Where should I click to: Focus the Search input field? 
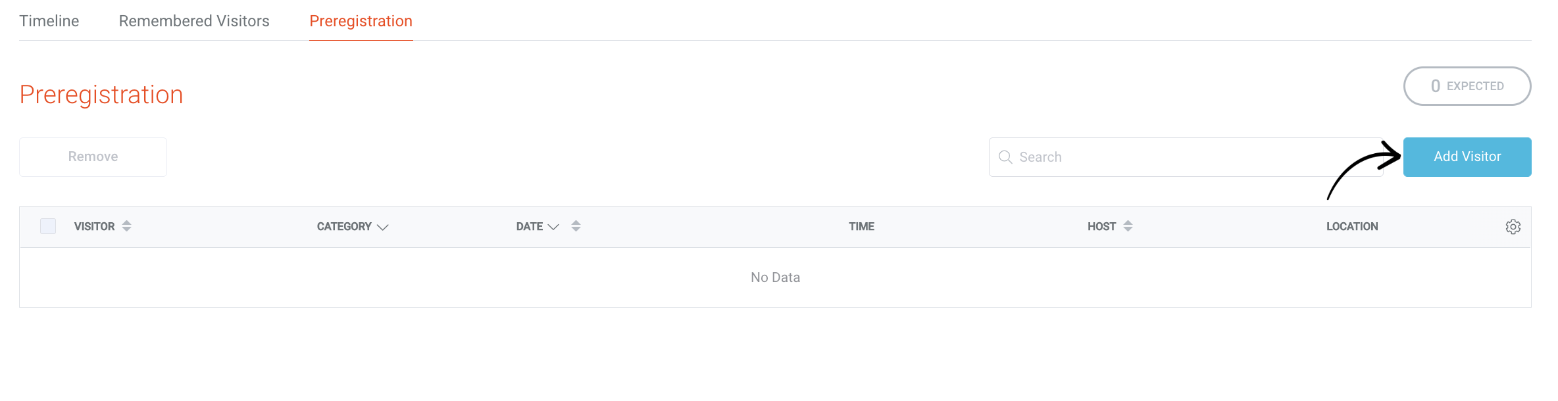click(x=1184, y=157)
